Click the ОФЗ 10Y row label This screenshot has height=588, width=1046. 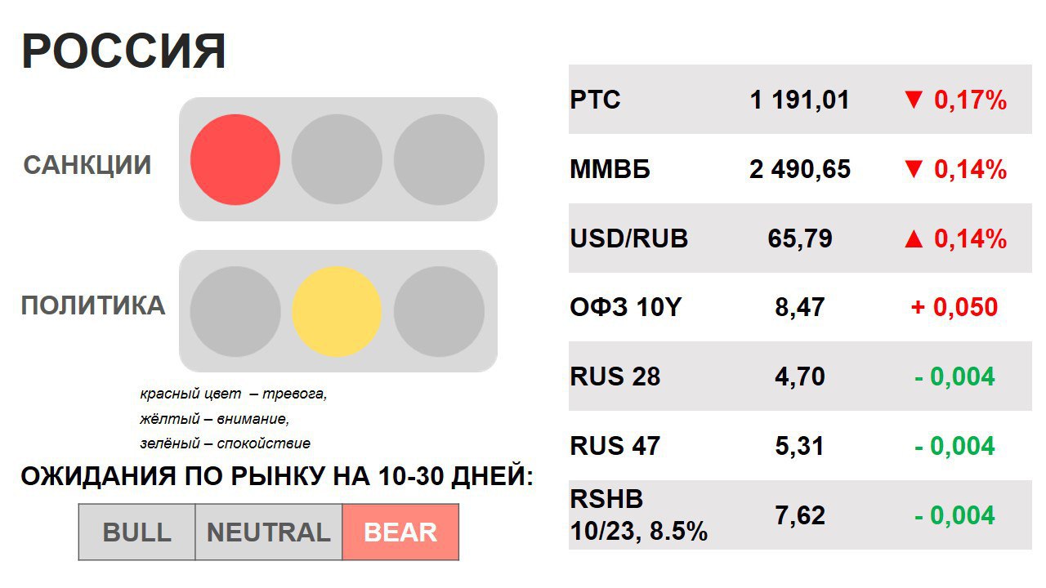(x=626, y=308)
